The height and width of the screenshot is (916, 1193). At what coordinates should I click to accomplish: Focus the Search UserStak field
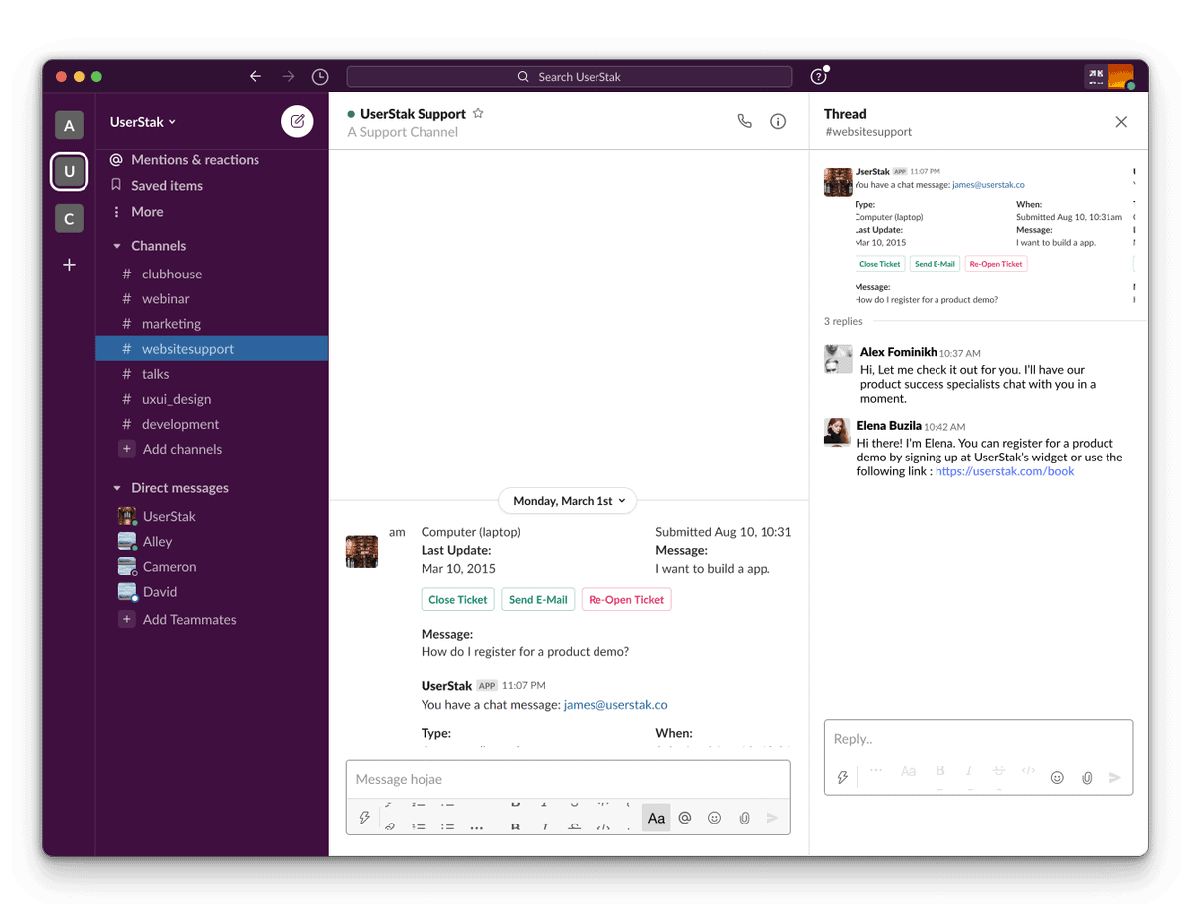tap(570, 77)
